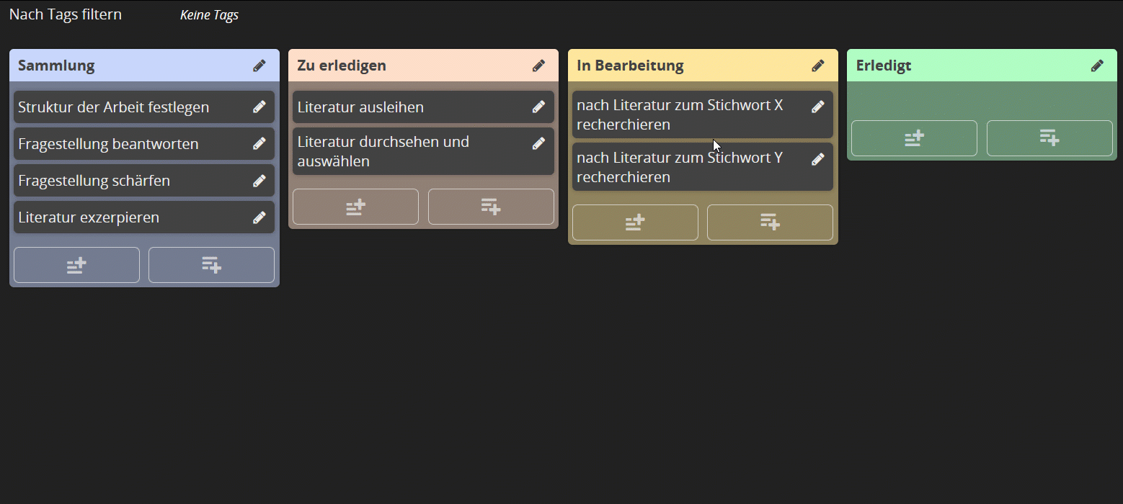The height and width of the screenshot is (504, 1123).
Task: Add a card at the bottom of In Bearbeitung
Action: point(770,222)
